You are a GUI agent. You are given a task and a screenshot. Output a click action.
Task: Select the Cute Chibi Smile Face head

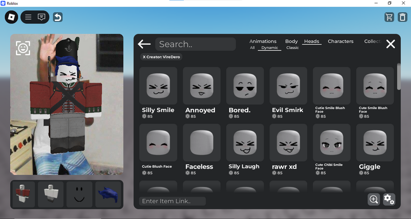(x=332, y=143)
